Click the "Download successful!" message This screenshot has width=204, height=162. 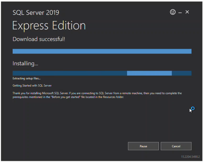39,39
